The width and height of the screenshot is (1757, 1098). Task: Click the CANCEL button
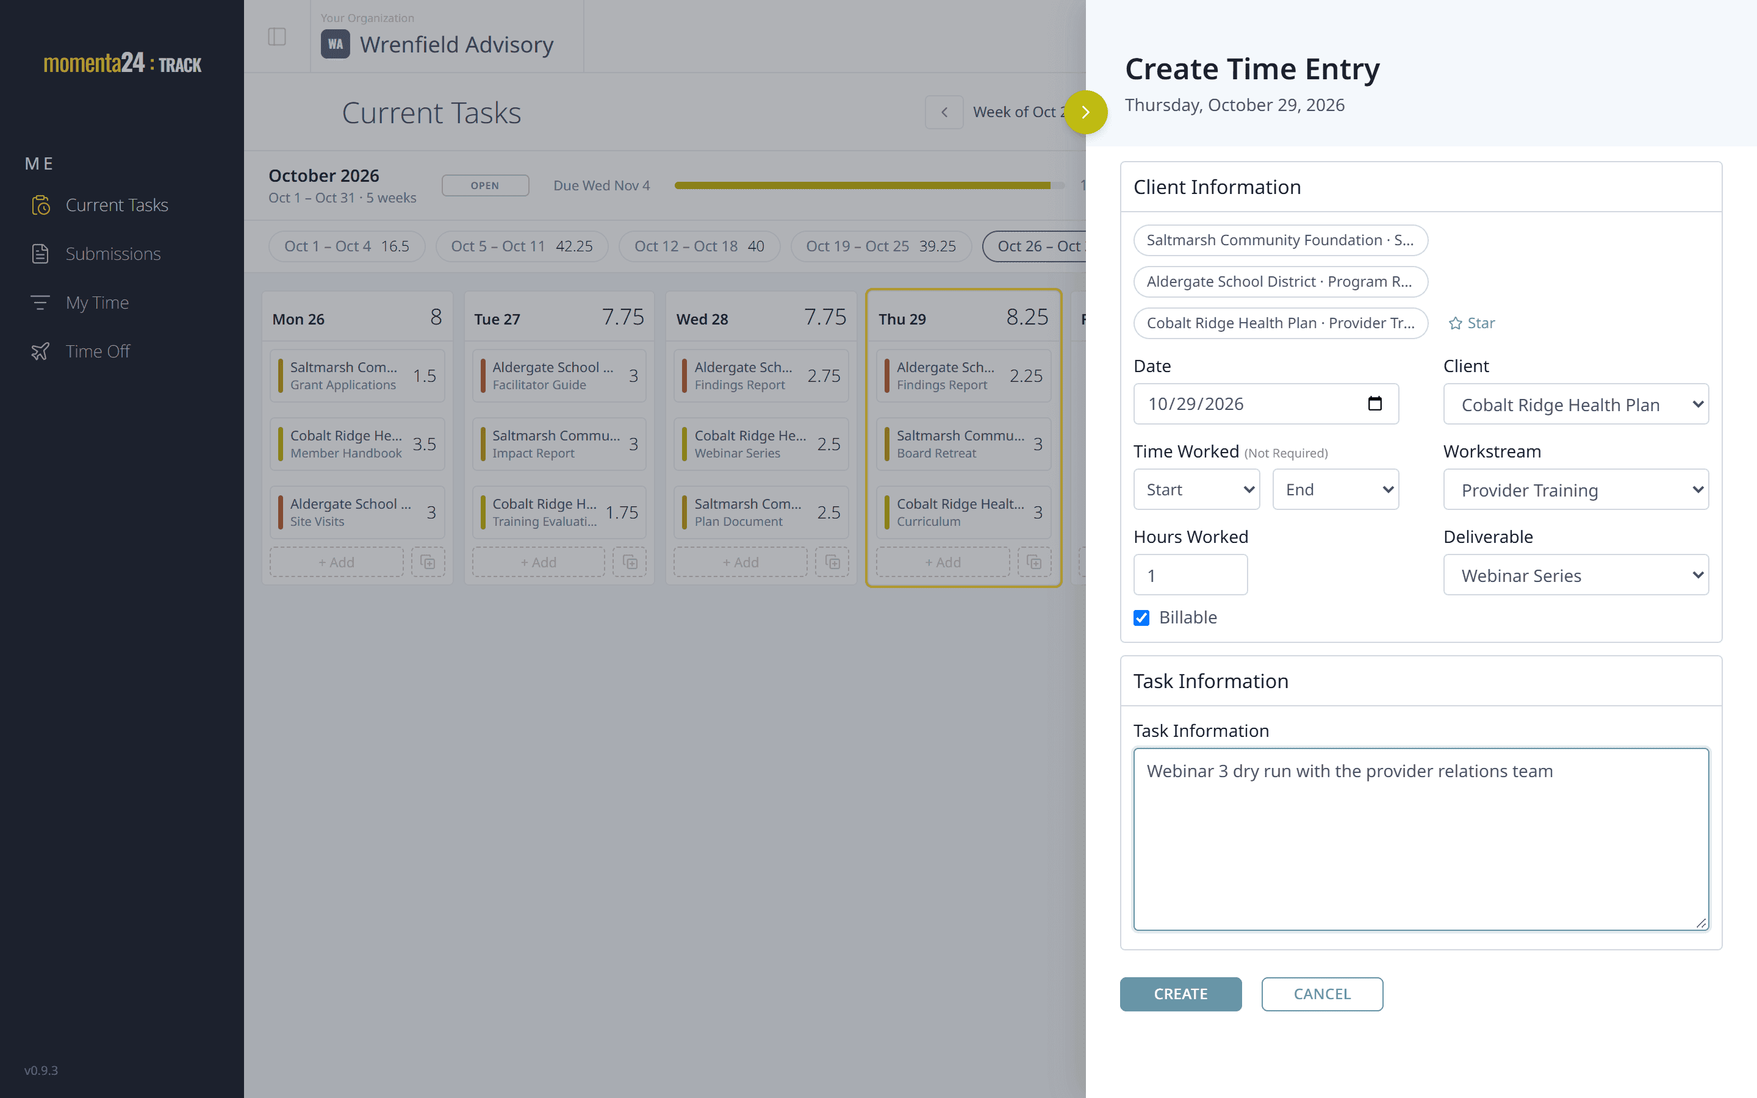pos(1322,994)
